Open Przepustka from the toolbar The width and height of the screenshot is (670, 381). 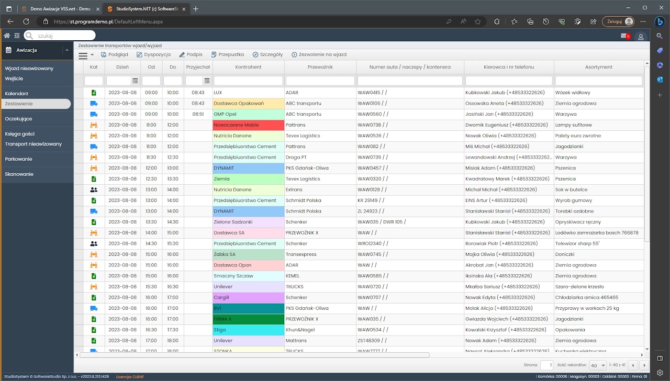(x=227, y=54)
